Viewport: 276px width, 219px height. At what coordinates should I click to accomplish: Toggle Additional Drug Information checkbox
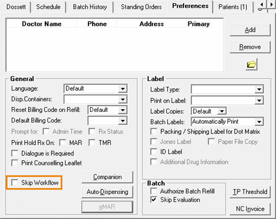[153, 162]
